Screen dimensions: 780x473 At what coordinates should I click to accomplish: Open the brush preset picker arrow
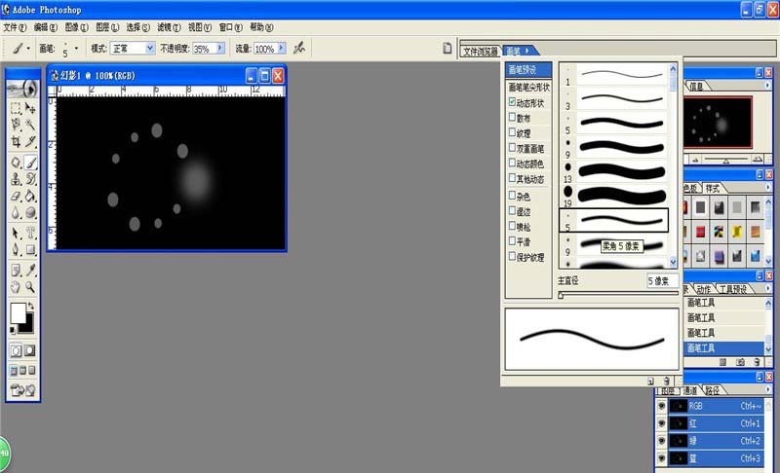(x=76, y=48)
